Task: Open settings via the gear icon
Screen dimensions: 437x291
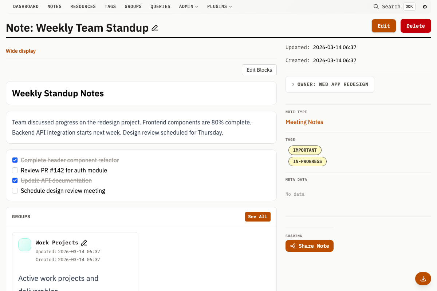Action: click(425, 7)
